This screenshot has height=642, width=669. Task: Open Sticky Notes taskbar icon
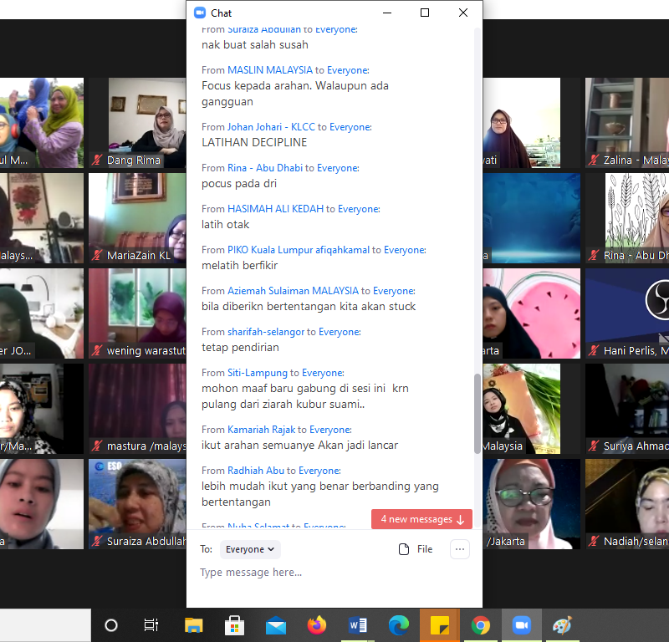[x=439, y=625]
